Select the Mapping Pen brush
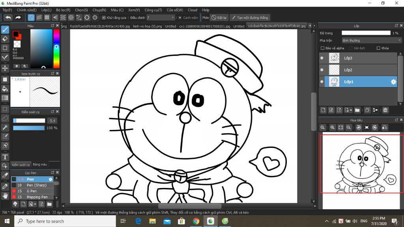The image size is (404, 227). pyautogui.click(x=32, y=197)
